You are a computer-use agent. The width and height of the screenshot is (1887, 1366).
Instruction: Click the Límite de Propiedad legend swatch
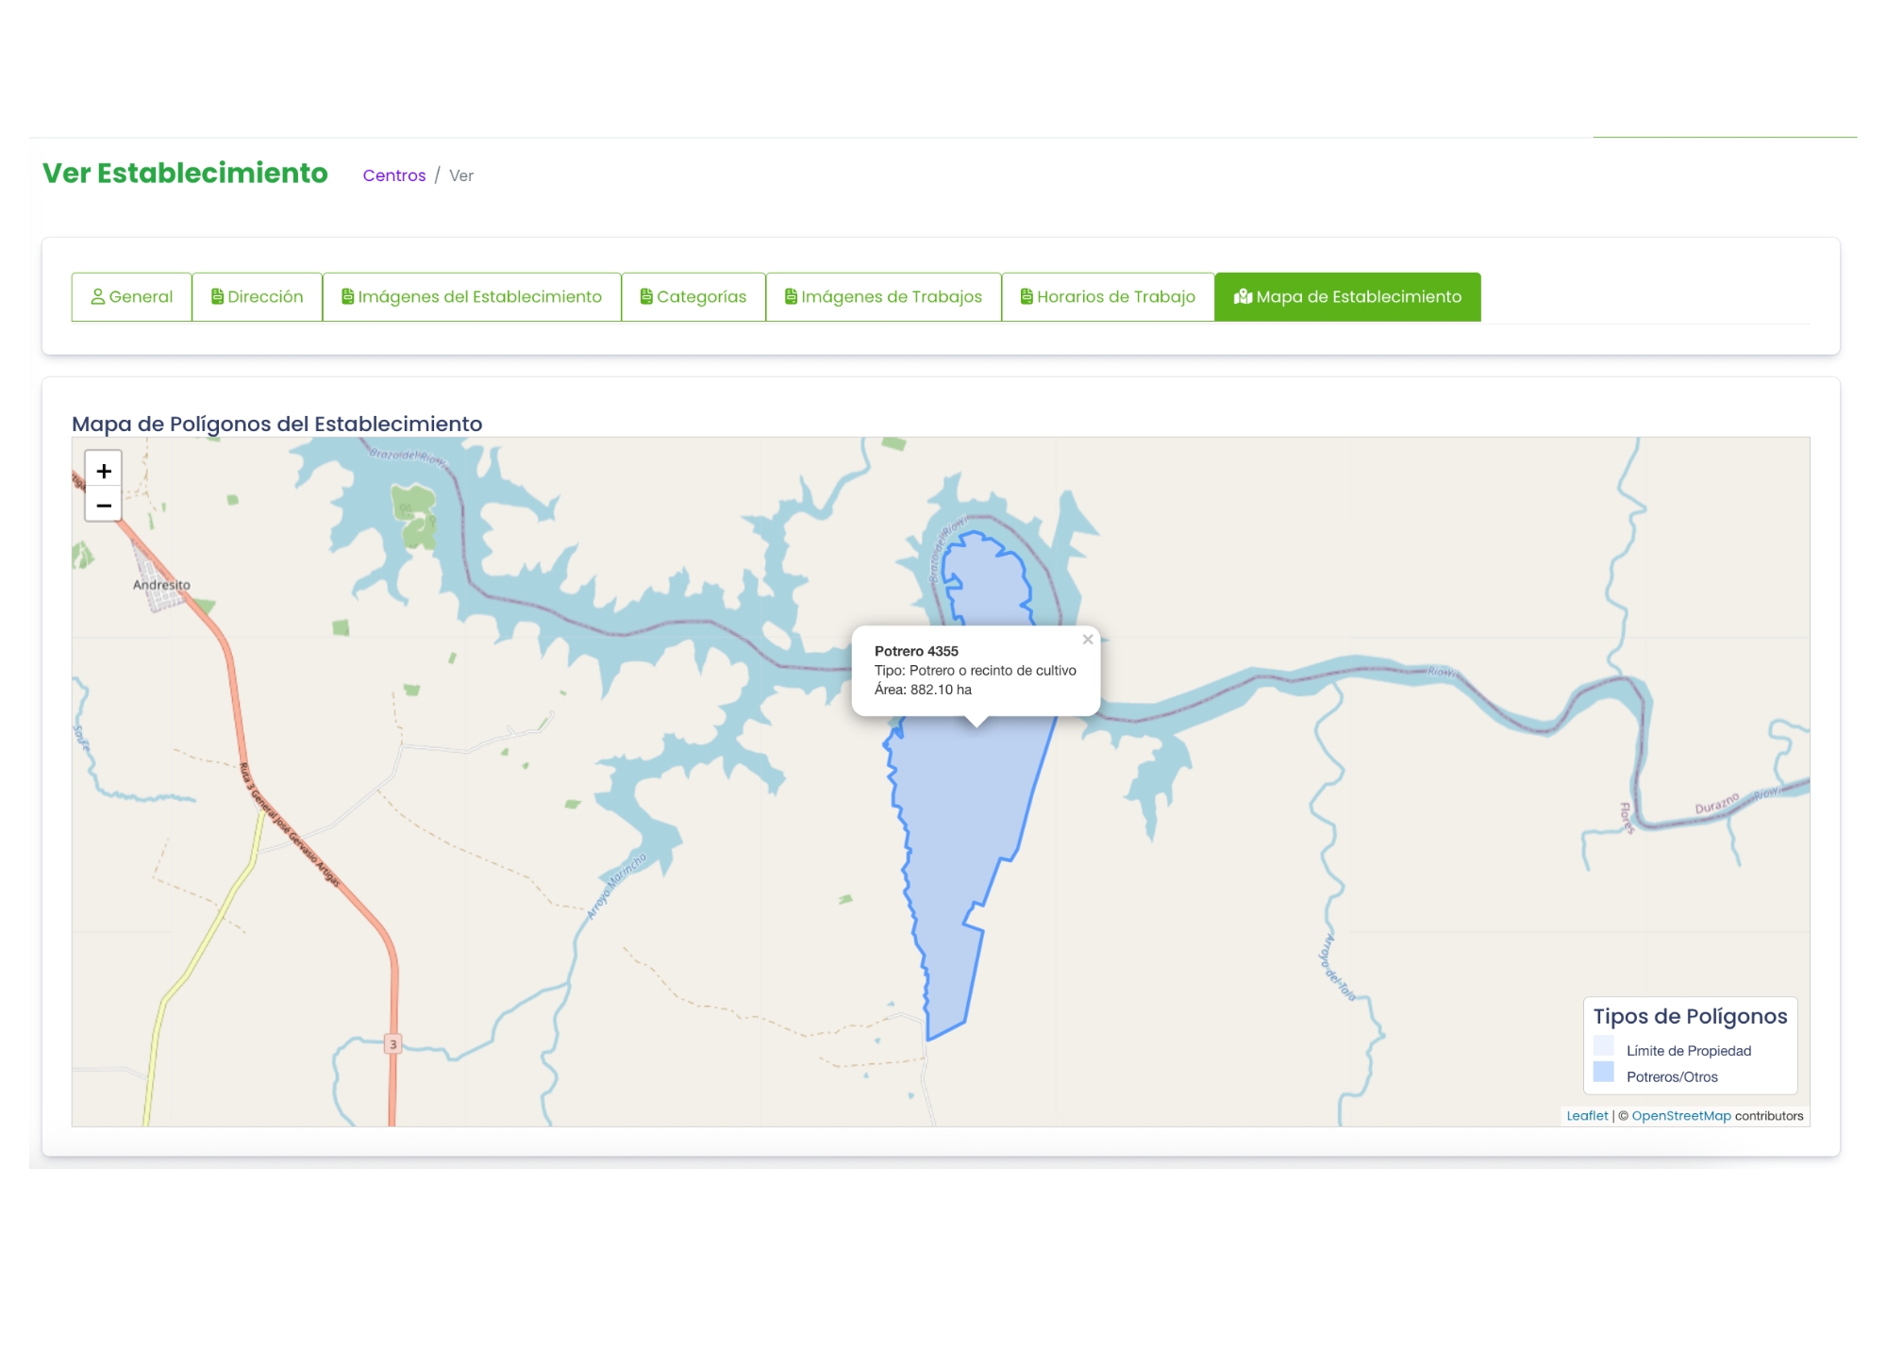(x=1603, y=1045)
